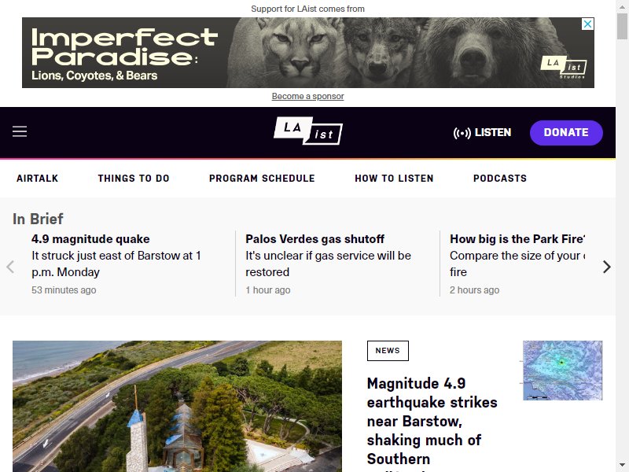This screenshot has width=629, height=472.
Task: Open the earthquake shake map thumbnail
Action: click(562, 370)
